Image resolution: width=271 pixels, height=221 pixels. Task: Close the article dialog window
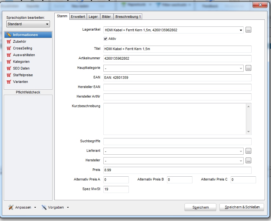[x=260, y=5]
